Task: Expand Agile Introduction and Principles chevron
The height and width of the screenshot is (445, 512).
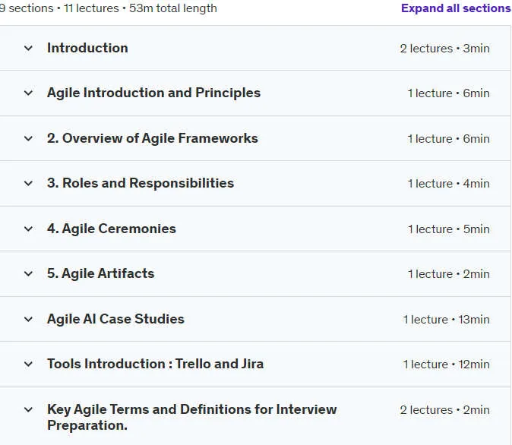Action: click(x=28, y=93)
